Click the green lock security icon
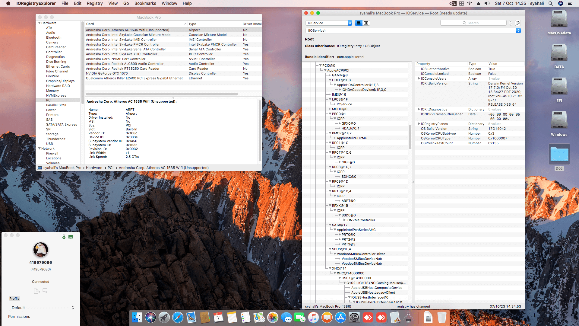Screen dimensions: 579x326 (x=64, y=237)
